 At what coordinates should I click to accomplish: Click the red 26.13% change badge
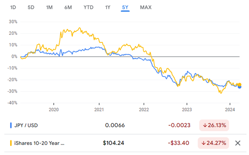pyautogui.click(x=214, y=125)
